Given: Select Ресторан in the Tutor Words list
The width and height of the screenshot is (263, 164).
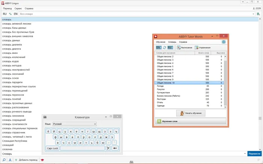Looking at the screenshot, I should (189, 99).
